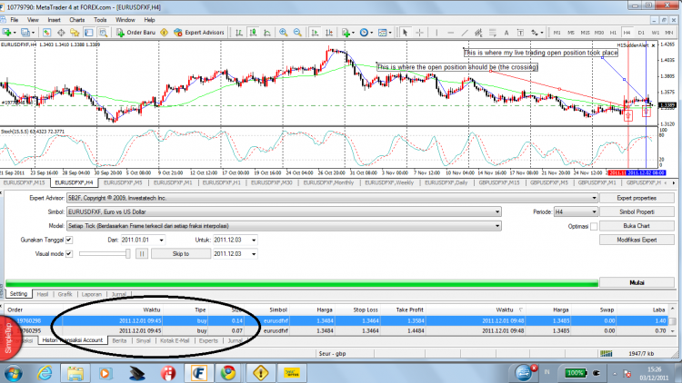682x383 pixels.
Task: Select the Equidistant Channel tool
Action: [478, 33]
